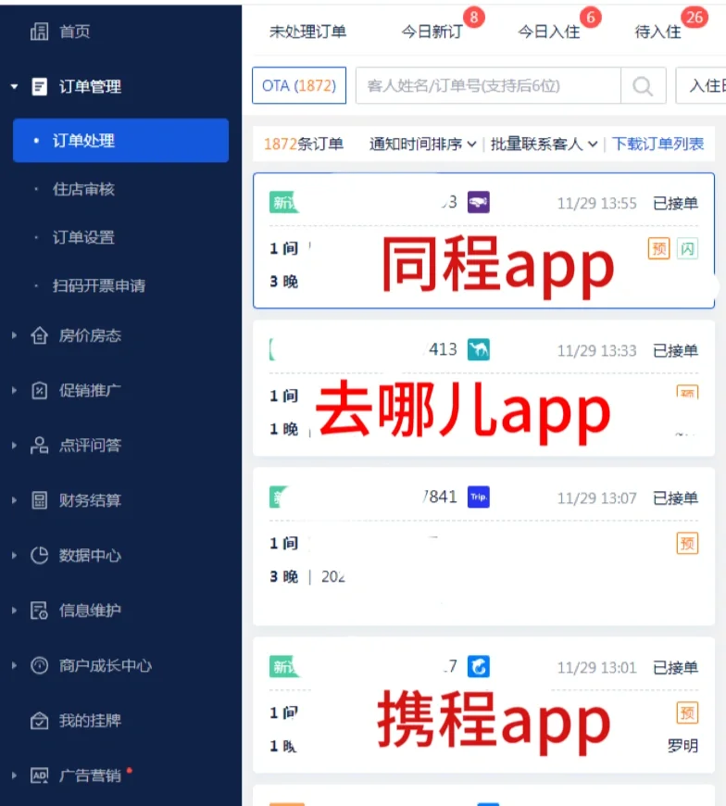The image size is (726, 806).
Task: Click the 订单管理 document icon
Action: 39,86
